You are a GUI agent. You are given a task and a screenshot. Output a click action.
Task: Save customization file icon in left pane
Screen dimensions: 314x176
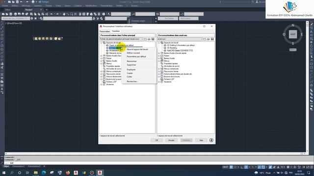[153, 39]
